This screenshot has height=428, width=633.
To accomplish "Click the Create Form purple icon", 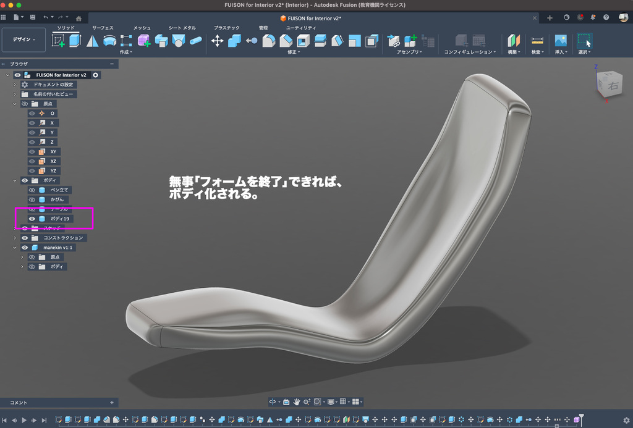I will click(143, 41).
